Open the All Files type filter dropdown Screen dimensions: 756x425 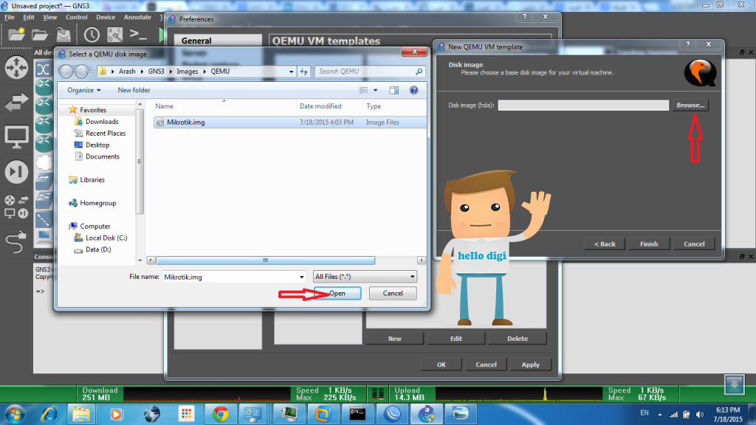[365, 277]
